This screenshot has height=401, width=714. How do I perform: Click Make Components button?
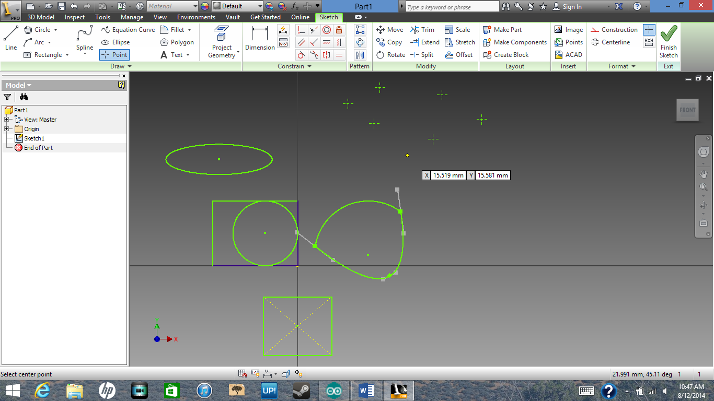coord(515,42)
